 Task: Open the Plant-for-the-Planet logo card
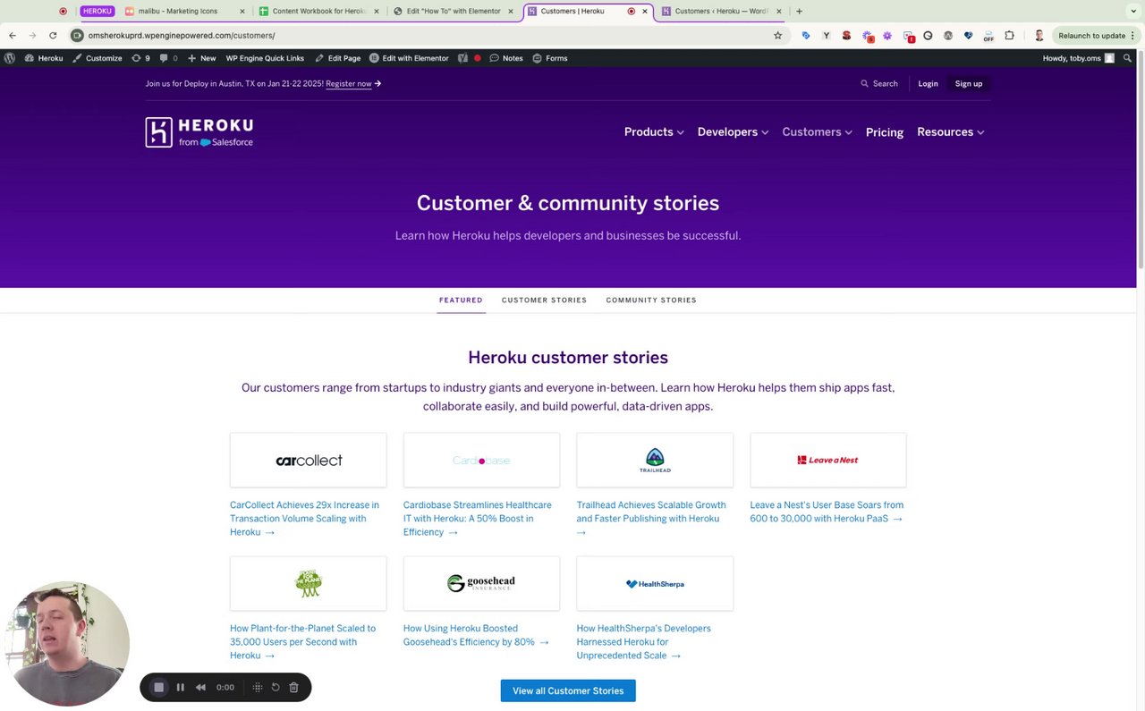[x=309, y=584]
